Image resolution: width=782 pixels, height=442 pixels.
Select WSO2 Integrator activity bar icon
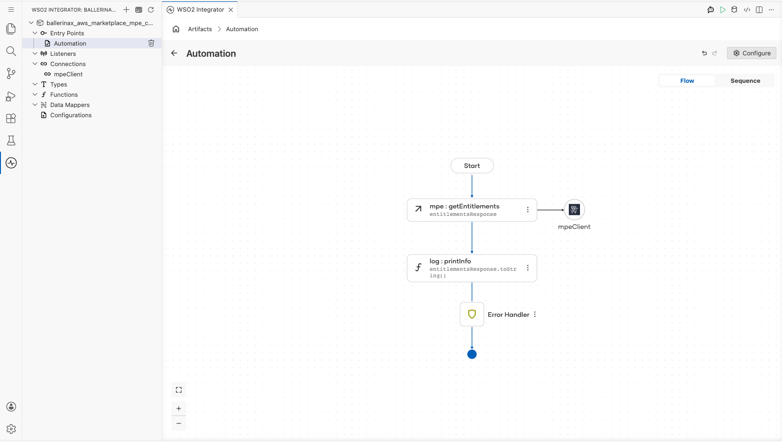(11, 163)
